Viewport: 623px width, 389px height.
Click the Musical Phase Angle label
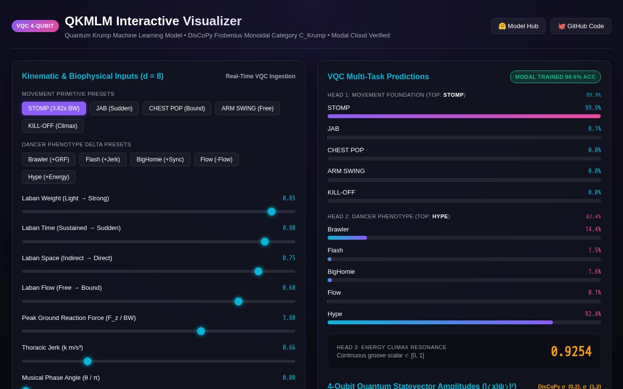61,377
